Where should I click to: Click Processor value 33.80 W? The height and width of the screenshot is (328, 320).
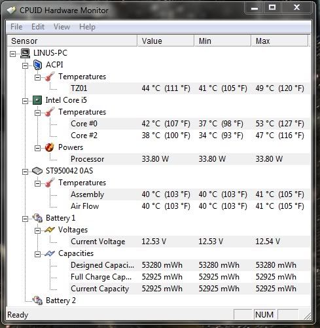coord(155,159)
